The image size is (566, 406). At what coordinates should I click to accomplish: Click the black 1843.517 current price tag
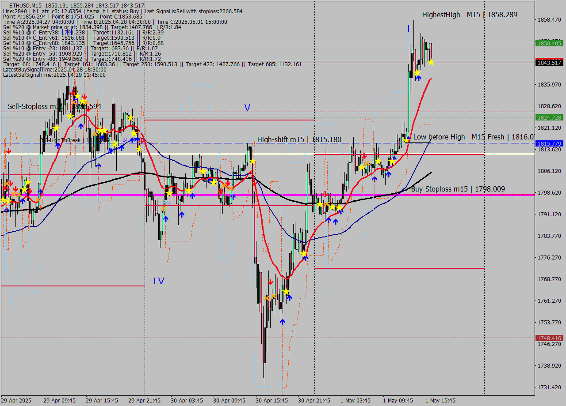click(549, 63)
